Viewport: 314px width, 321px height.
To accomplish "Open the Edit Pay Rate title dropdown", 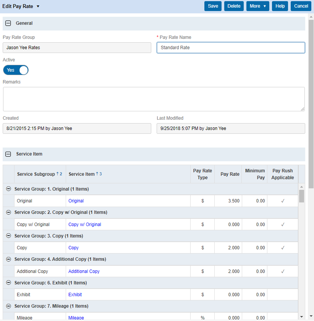I will (38, 6).
